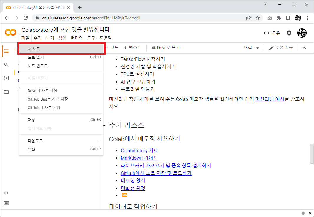Click the 파일 menu

[25, 38]
